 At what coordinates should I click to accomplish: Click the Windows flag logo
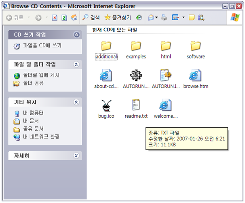pyautogui.click(x=235, y=17)
